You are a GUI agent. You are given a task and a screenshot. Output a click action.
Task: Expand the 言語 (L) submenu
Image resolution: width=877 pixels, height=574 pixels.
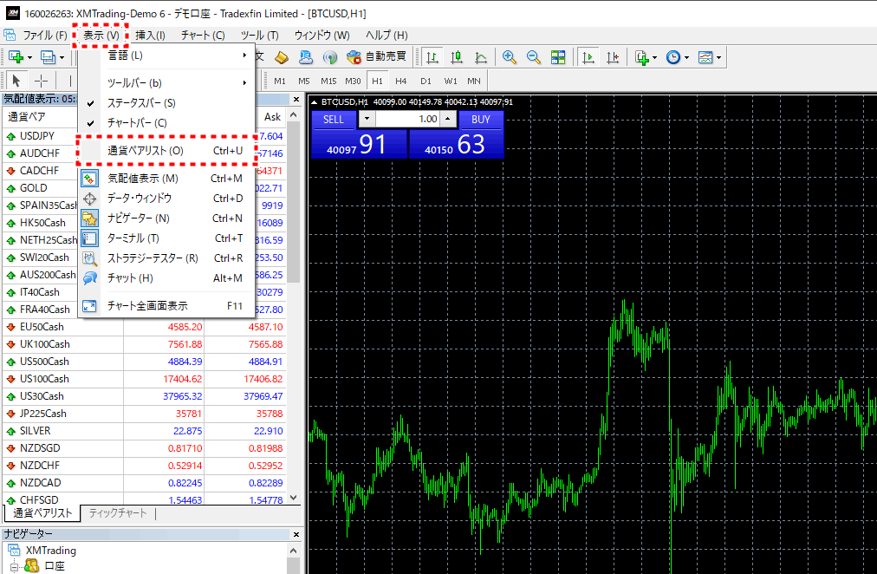[x=166, y=55]
